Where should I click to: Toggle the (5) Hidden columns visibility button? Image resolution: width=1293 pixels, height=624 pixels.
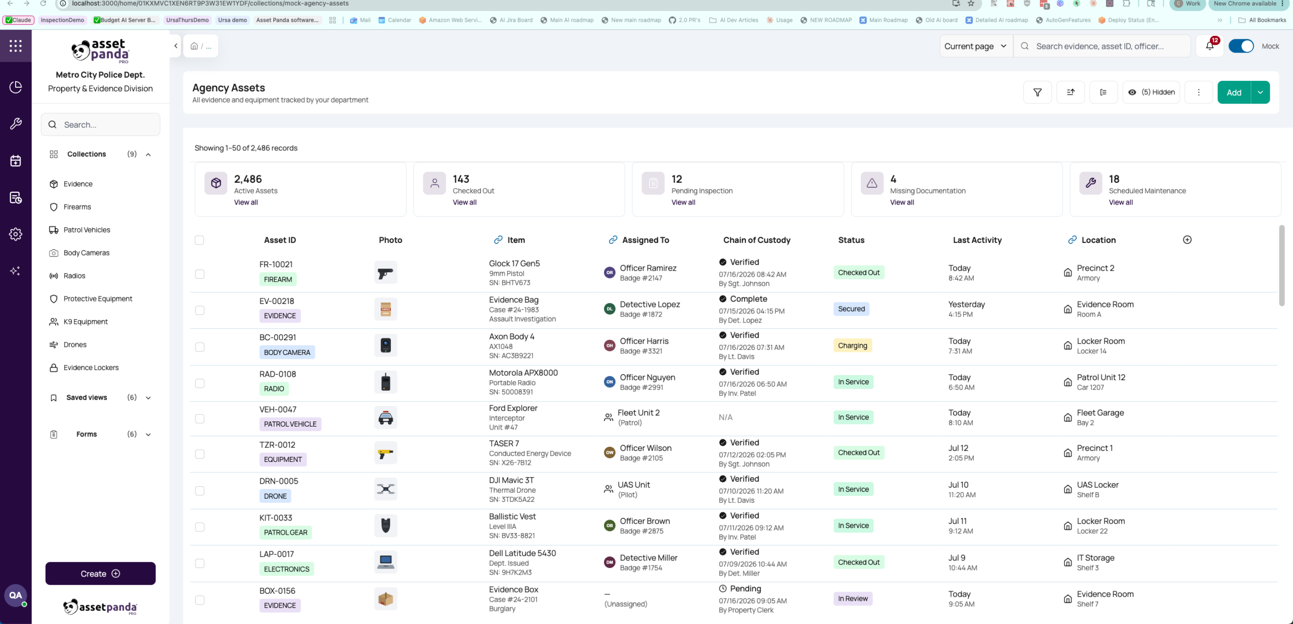(x=1151, y=92)
